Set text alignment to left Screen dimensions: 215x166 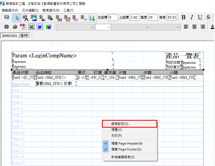click(x=186, y=27)
